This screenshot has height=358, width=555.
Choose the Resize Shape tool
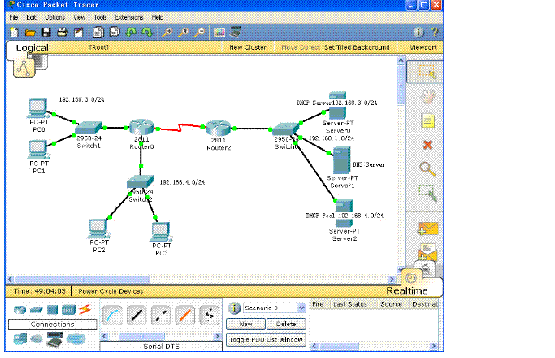[x=427, y=193]
